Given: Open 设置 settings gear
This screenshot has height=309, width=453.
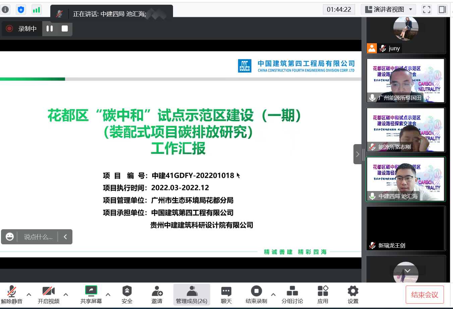Looking at the screenshot, I should (x=353, y=295).
